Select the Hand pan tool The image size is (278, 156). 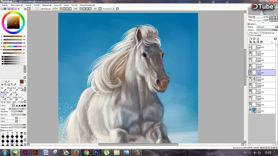pos(12,85)
